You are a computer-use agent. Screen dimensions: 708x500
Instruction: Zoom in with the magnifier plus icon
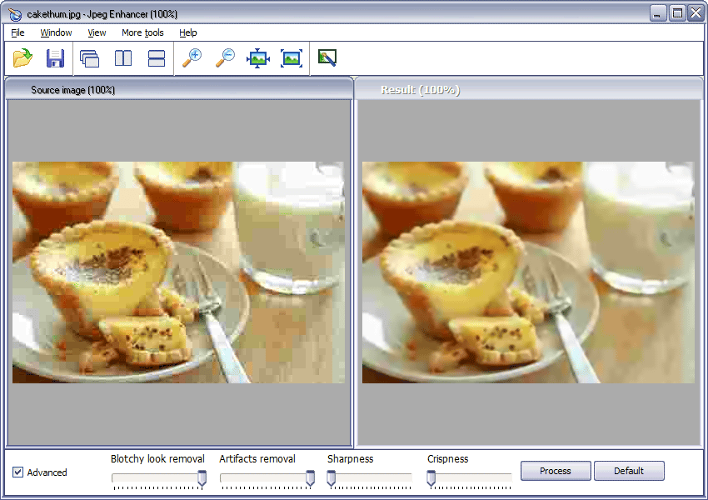point(192,58)
